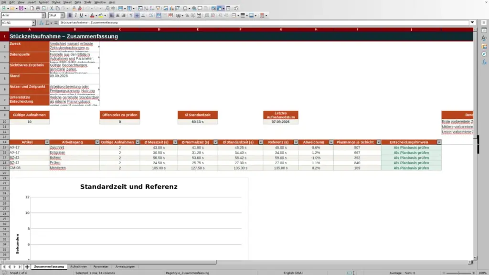
Task: Expand the formula bar with the arrow
Action: click(x=472, y=23)
